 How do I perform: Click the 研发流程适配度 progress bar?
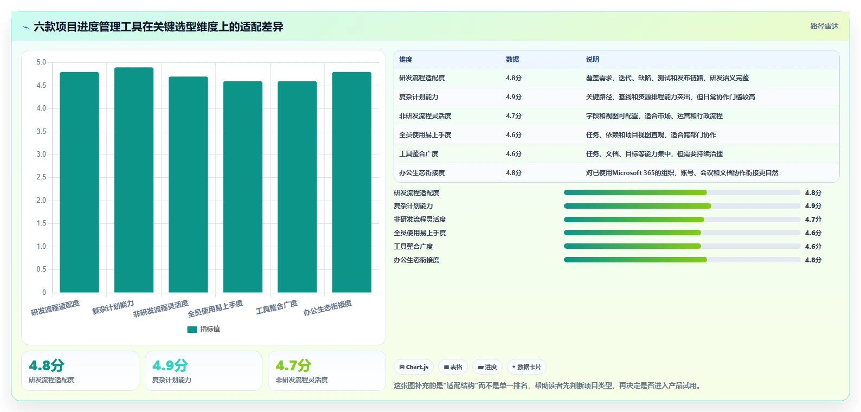pyautogui.click(x=682, y=192)
